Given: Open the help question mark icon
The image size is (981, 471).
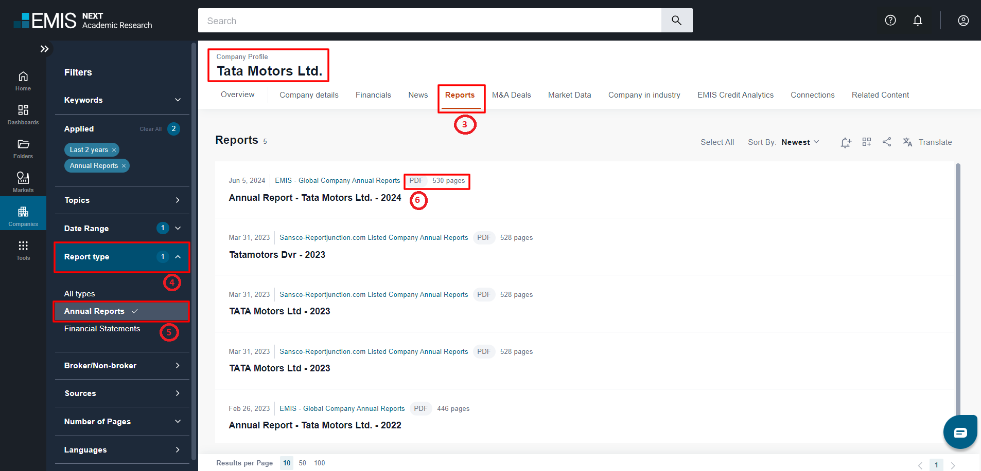Looking at the screenshot, I should tap(890, 21).
